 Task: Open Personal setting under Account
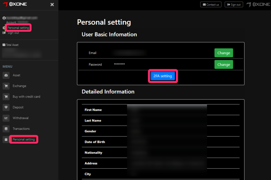pos(18,28)
